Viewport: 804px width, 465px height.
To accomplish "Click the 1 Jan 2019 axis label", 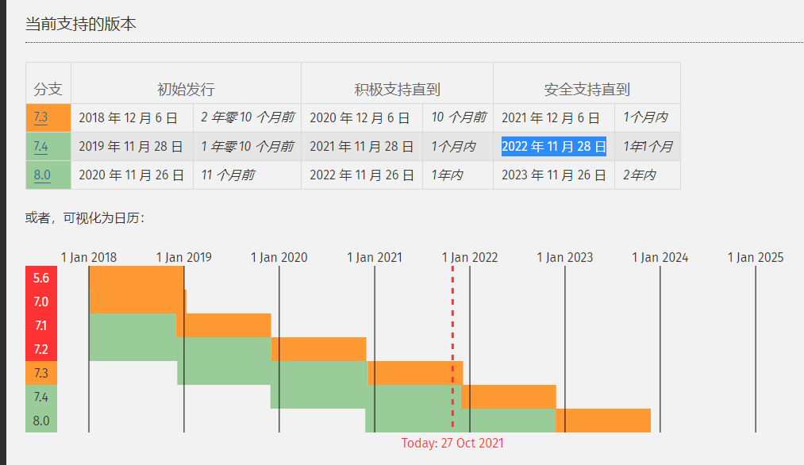I will (x=184, y=257).
